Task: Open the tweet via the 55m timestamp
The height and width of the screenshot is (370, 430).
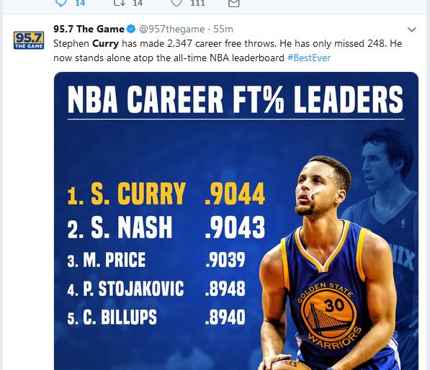Action: coord(223,29)
